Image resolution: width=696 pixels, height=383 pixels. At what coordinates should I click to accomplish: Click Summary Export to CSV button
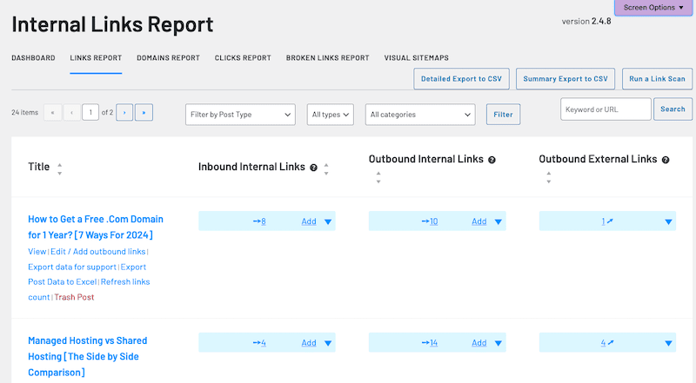[565, 79]
